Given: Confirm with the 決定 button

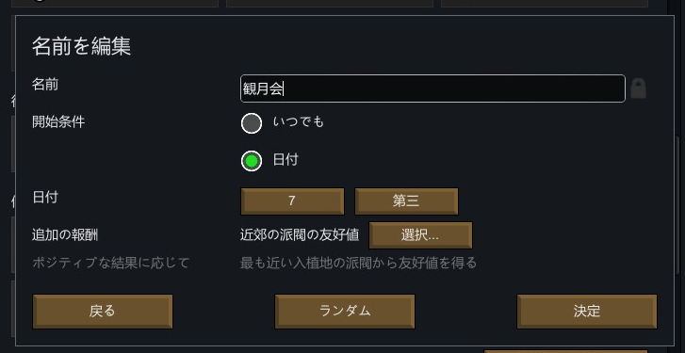Looking at the screenshot, I should (587, 312).
